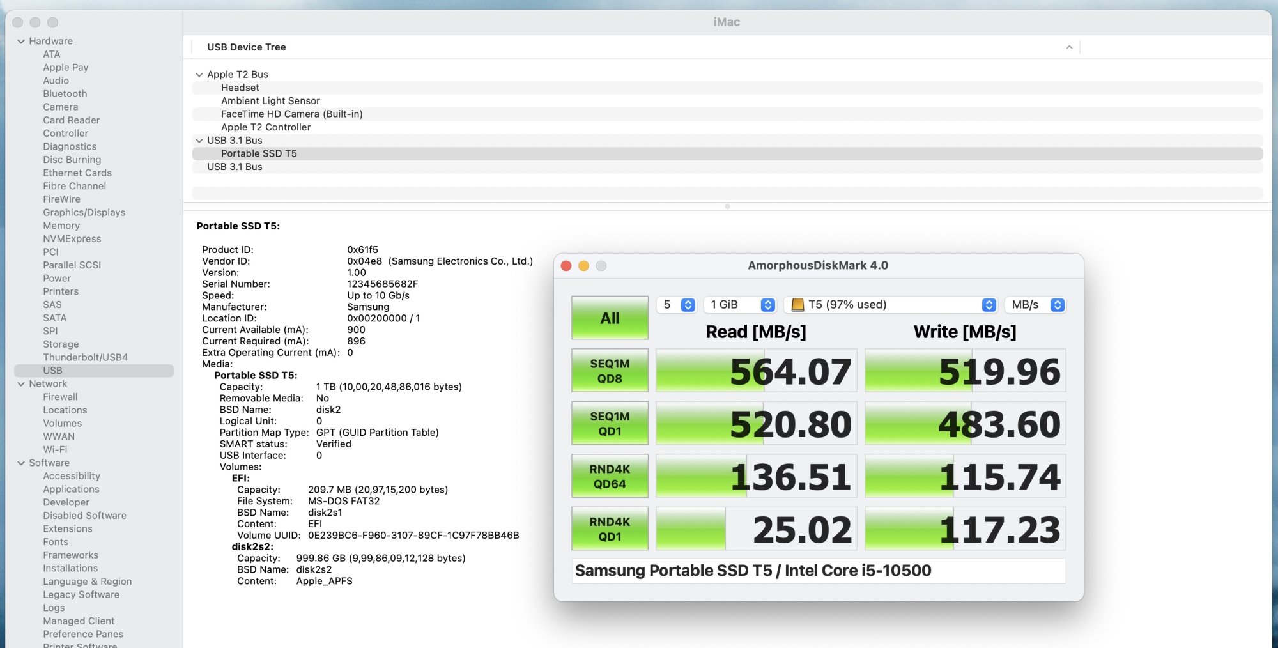Click the RND4K QD64 write result 115.74
The image size is (1278, 648).
pyautogui.click(x=966, y=476)
